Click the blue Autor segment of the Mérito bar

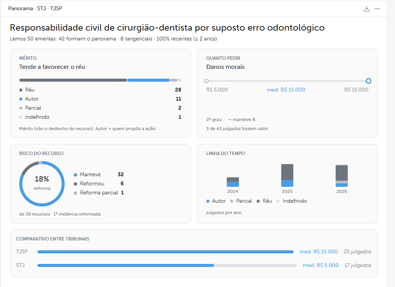(149, 80)
